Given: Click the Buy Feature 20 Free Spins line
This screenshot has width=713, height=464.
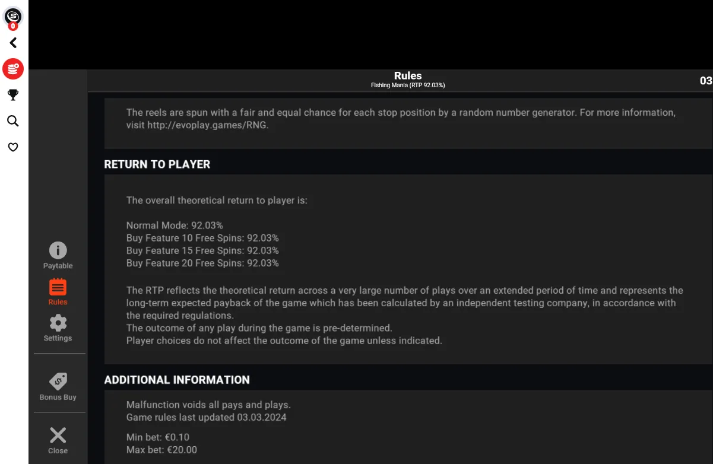Looking at the screenshot, I should click(x=202, y=263).
